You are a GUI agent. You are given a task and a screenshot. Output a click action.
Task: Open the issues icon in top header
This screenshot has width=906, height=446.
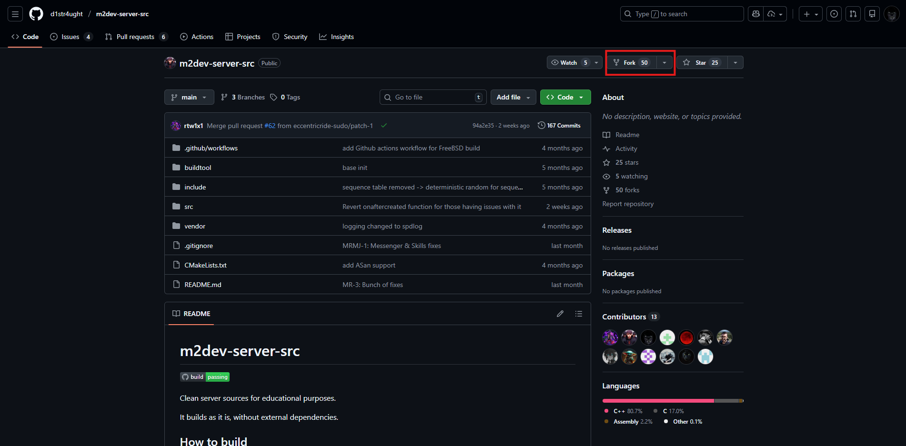click(x=834, y=14)
